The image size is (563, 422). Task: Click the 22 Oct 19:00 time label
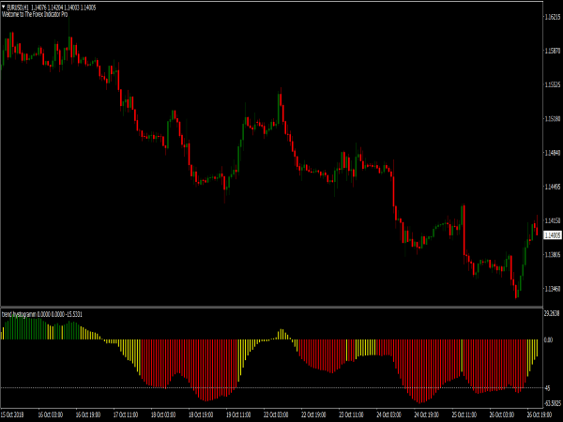(x=313, y=414)
